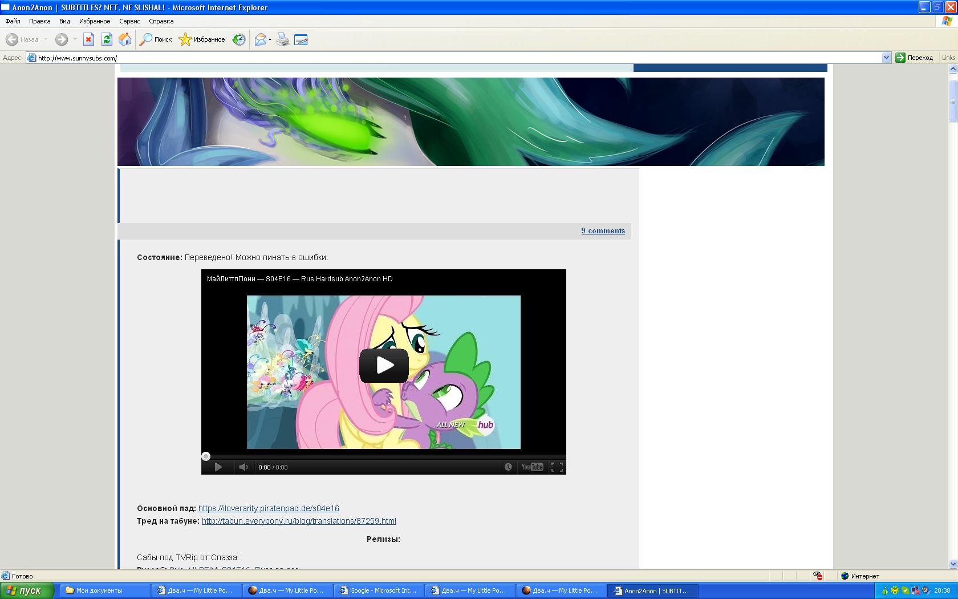
Task: Click the vertical scrollbar thumb
Action: point(952,101)
